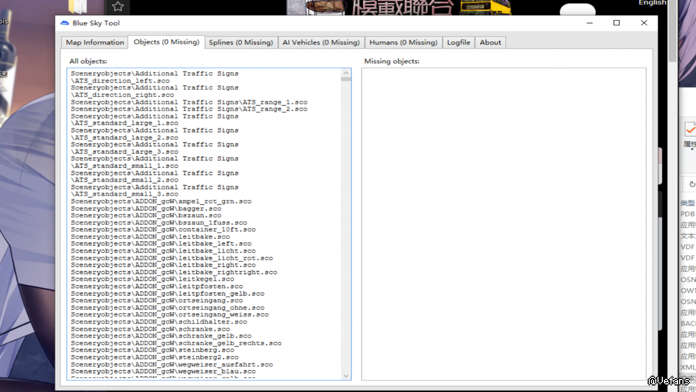Image resolution: width=696 pixels, height=392 pixels.
Task: Switch to the Splines (0 Missing) tab
Action: [x=241, y=42]
